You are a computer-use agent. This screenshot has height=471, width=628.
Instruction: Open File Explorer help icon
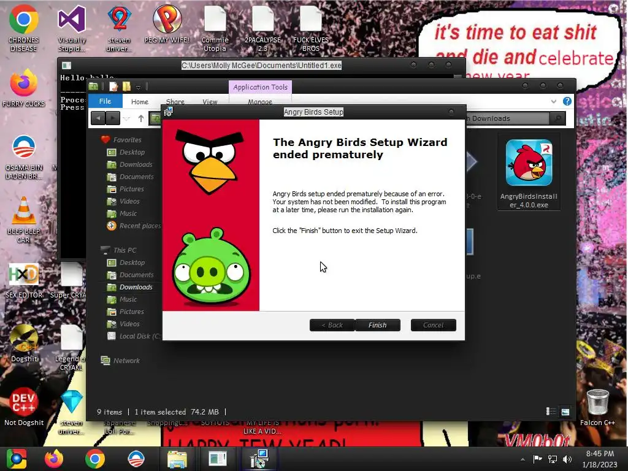tap(567, 101)
